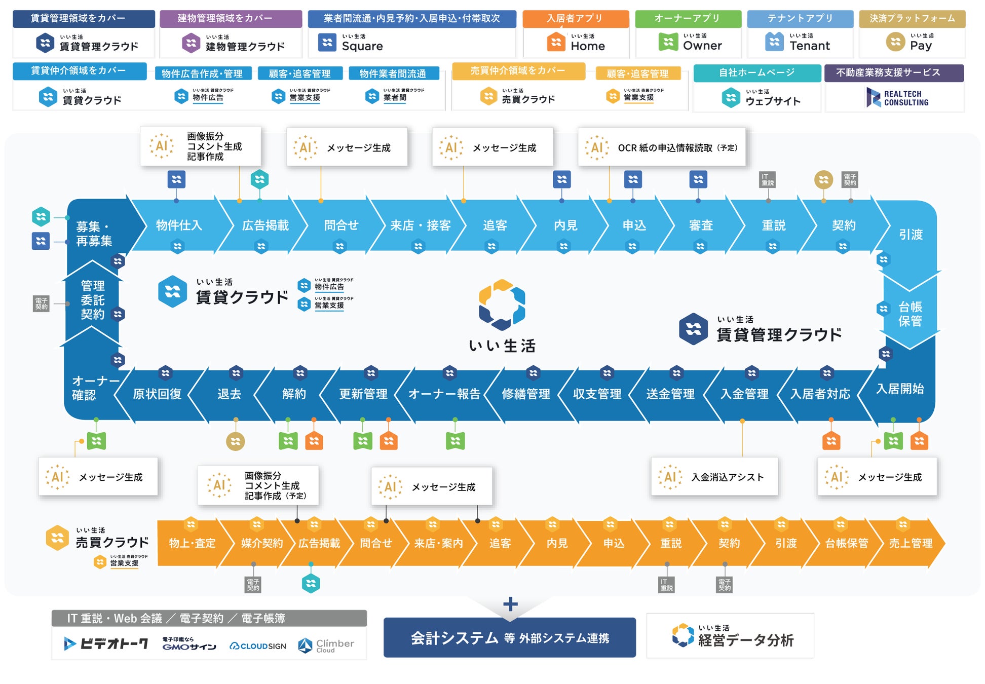Select the 売買仲介領域をカバー header
This screenshot has height=684, width=985.
coord(519,71)
